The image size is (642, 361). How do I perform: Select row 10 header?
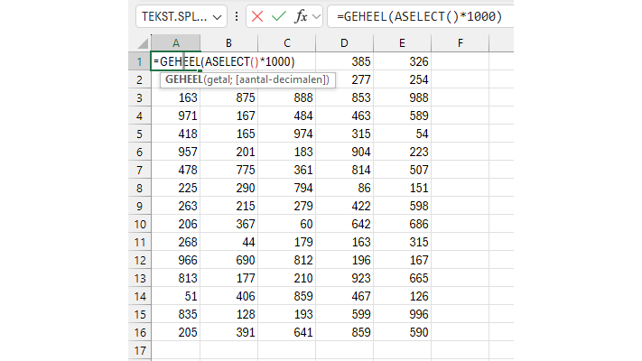click(x=140, y=224)
